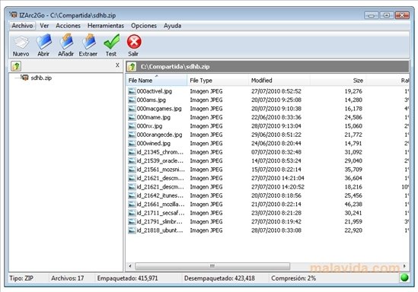Screen dimensions: 418x292
Task: Click the icon of 000wined.jpg
Action: (132, 144)
